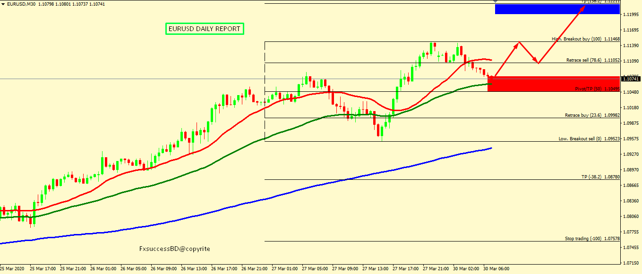Click the 30 Mar 06:00 time axis label
642x274 pixels.
[x=496, y=269]
